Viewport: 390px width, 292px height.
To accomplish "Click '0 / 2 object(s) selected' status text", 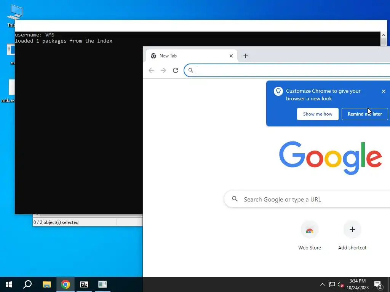I will 56,222.
